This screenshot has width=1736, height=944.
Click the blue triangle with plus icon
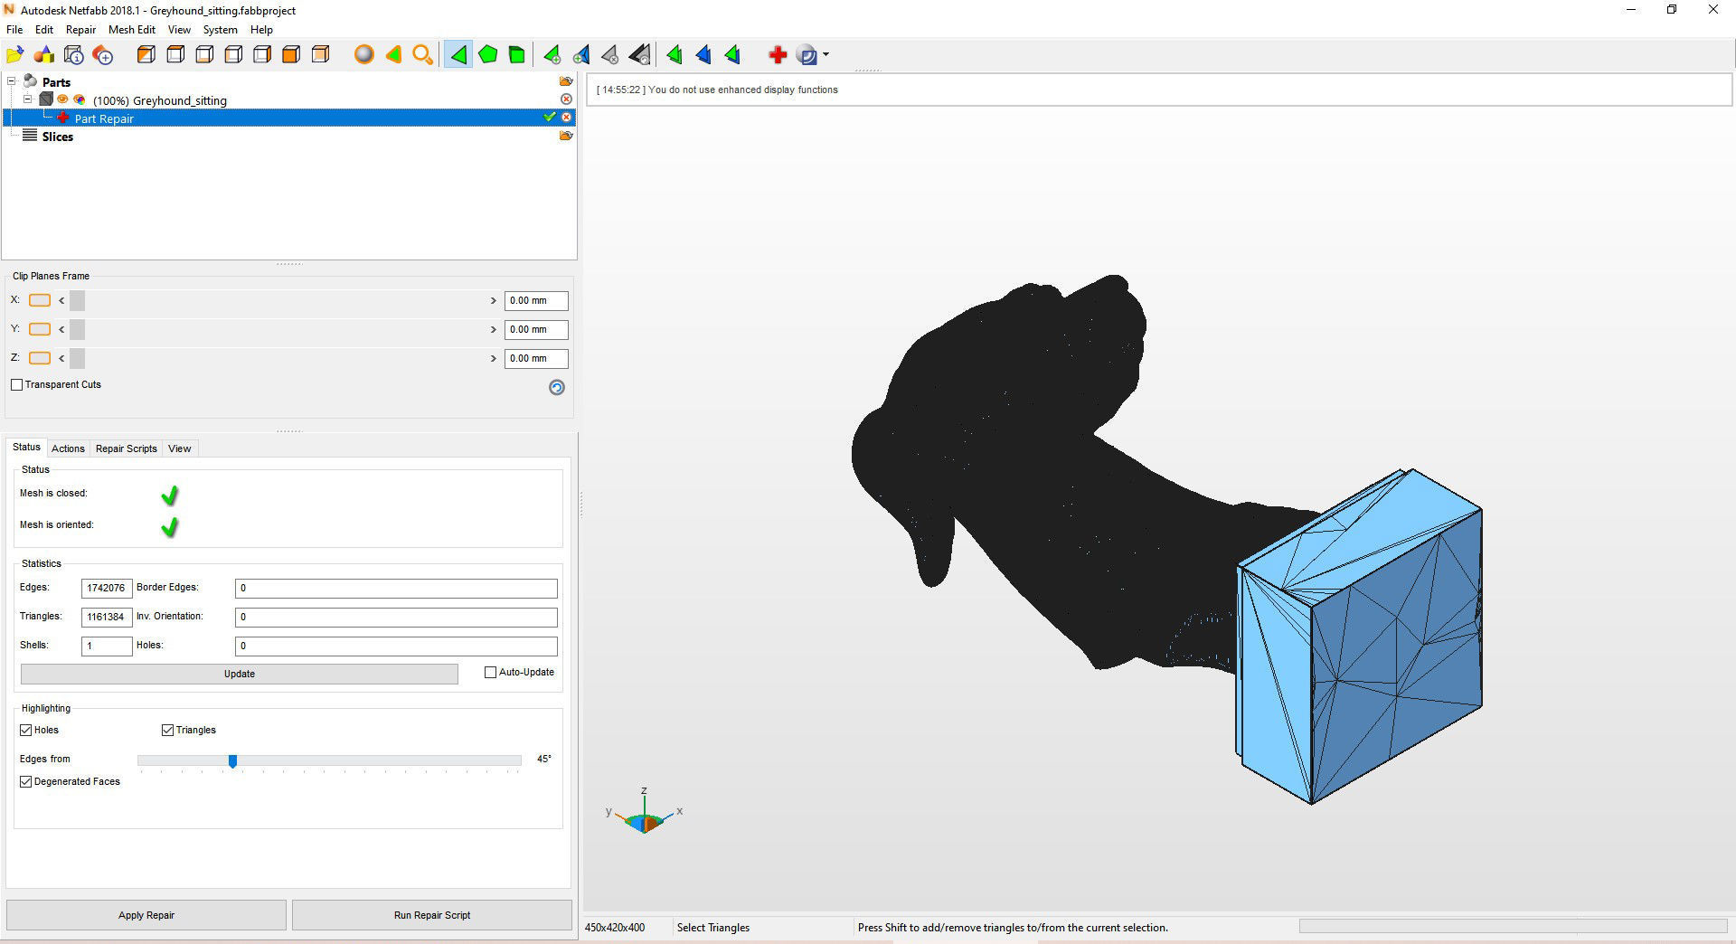pos(581,55)
